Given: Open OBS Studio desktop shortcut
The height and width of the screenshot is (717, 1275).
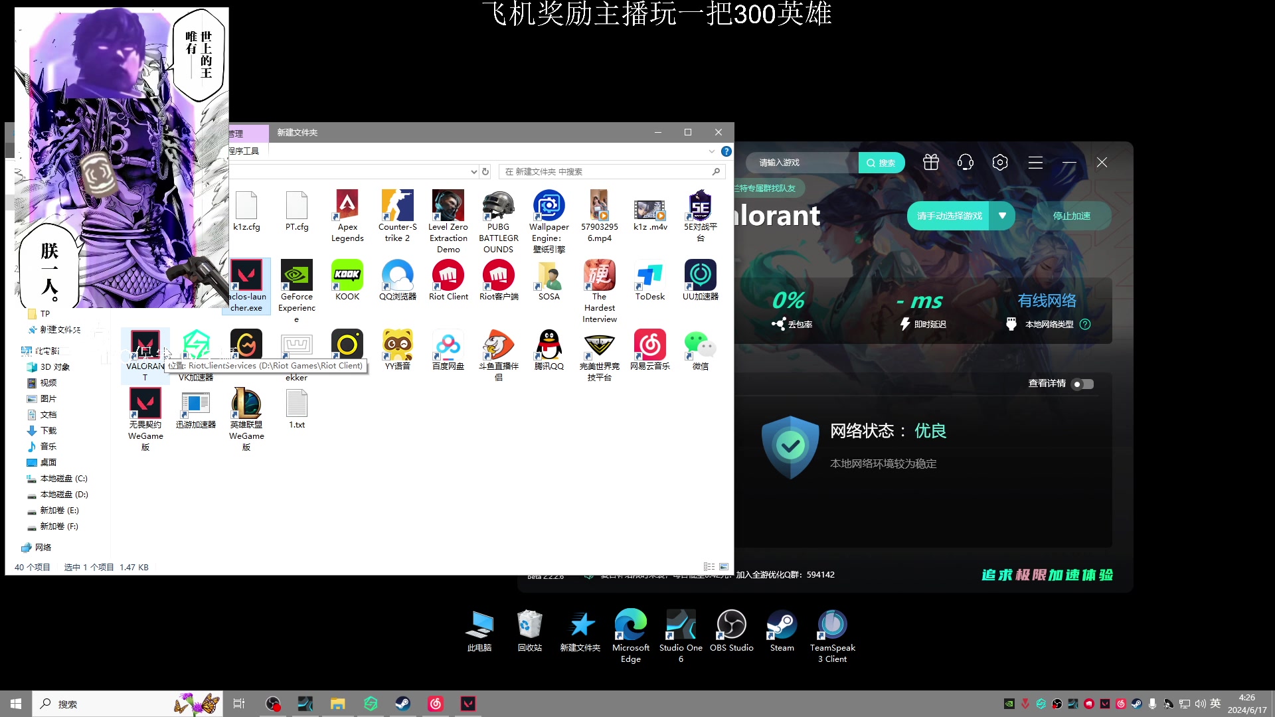Looking at the screenshot, I should click(x=732, y=631).
